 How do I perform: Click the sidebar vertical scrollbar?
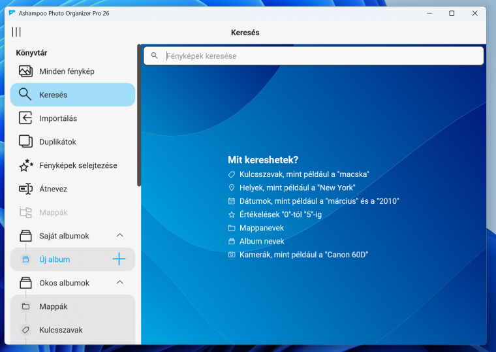138,116
